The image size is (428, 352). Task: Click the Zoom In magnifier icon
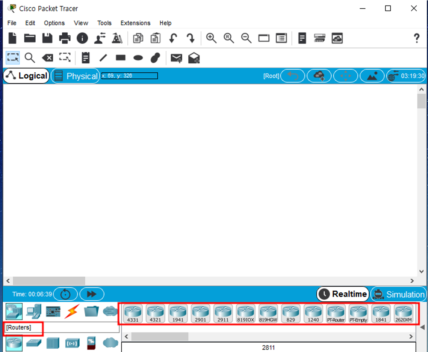(x=212, y=38)
